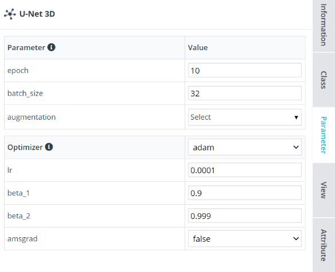
Task: Open the Attribute side tab
Action: pos(324,245)
